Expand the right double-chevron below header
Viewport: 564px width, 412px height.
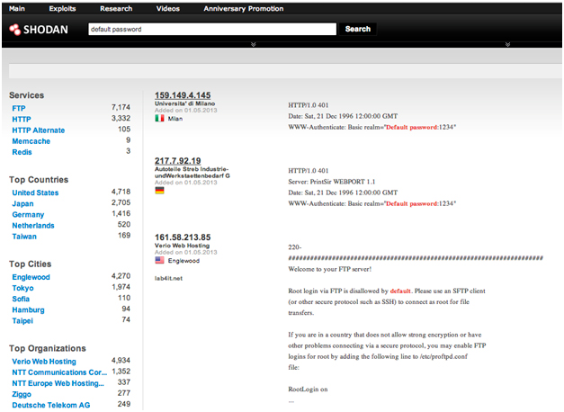[x=507, y=44]
